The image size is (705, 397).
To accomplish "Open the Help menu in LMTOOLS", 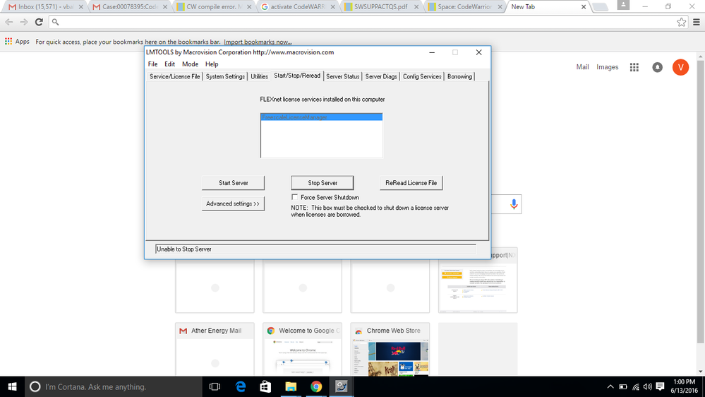I will tap(211, 64).
